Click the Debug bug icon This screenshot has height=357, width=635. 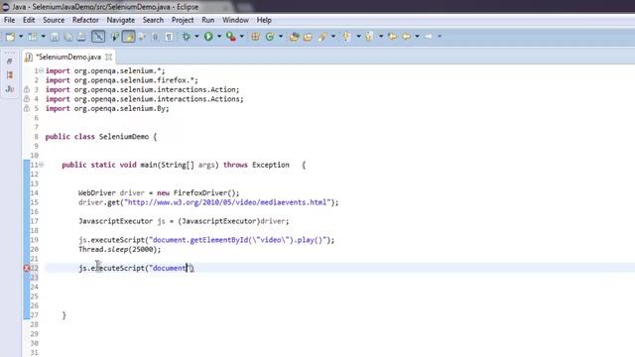click(x=187, y=37)
